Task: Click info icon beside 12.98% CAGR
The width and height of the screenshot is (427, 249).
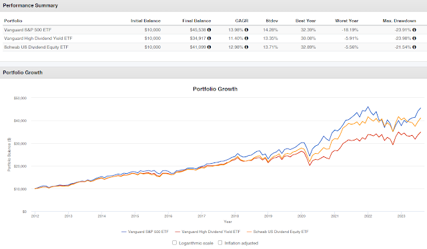Action: [246, 47]
